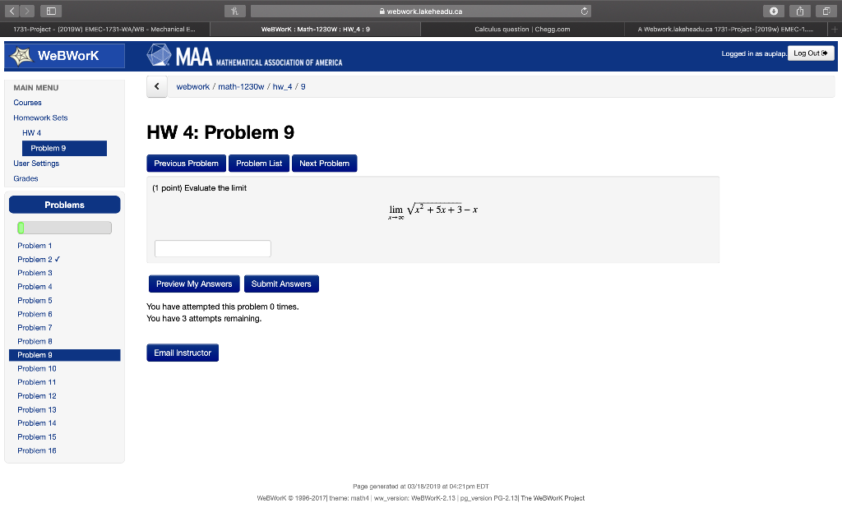Click Preview My Answers

pyautogui.click(x=194, y=284)
